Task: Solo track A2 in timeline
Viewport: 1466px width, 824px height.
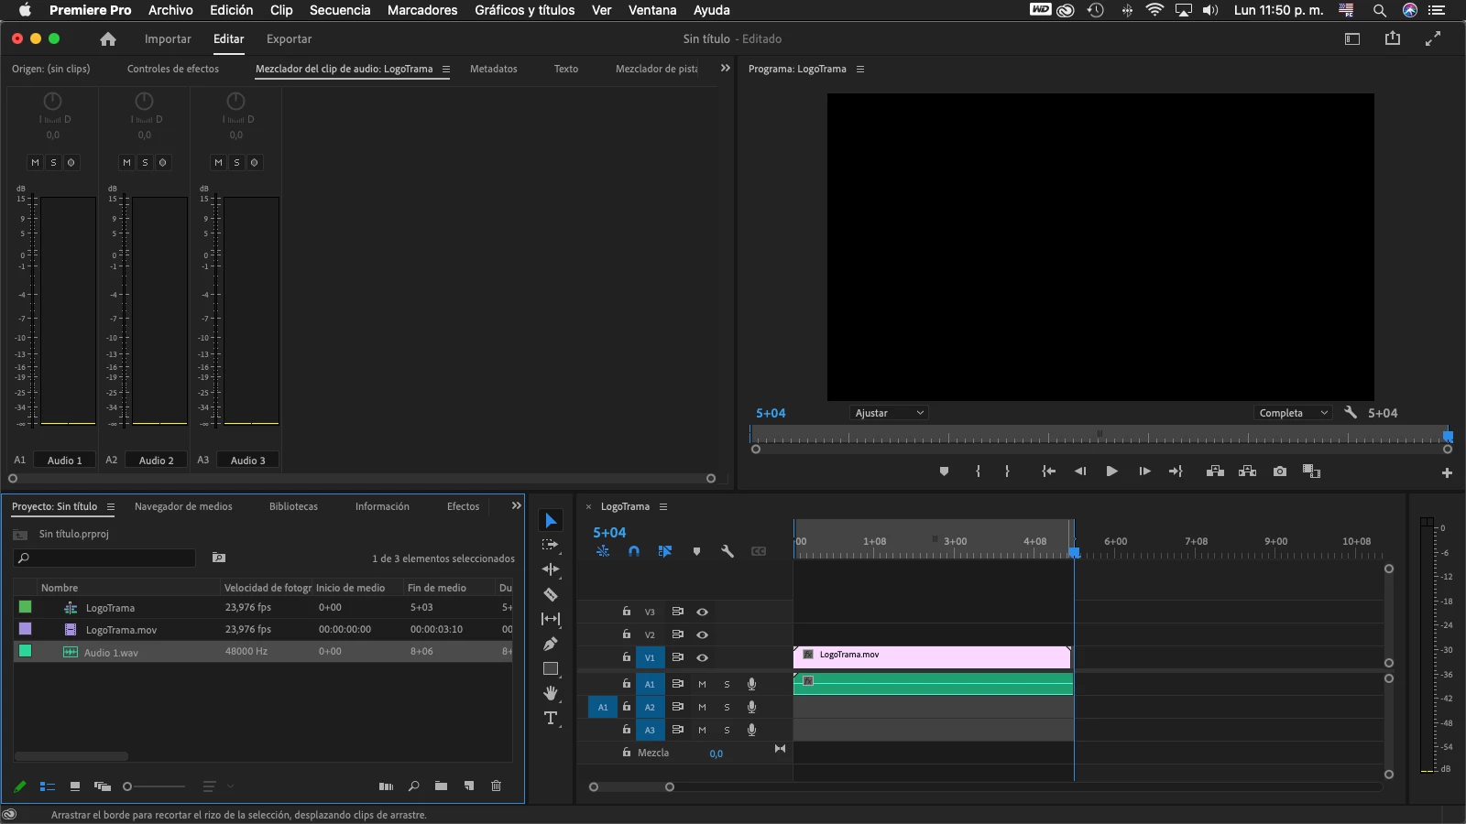Action: [728, 707]
